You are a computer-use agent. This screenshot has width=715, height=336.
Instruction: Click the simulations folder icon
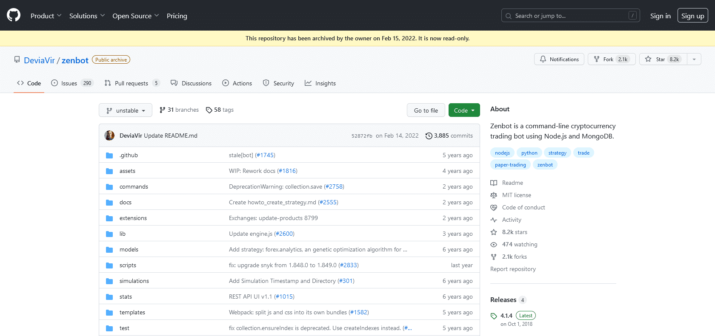[109, 281]
